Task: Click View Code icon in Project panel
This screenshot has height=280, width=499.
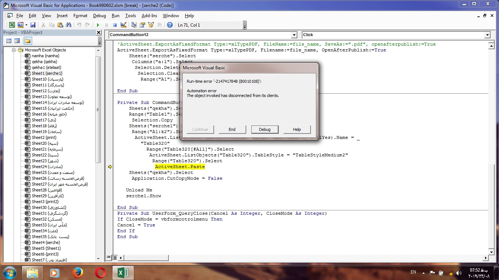Action: 9,41
